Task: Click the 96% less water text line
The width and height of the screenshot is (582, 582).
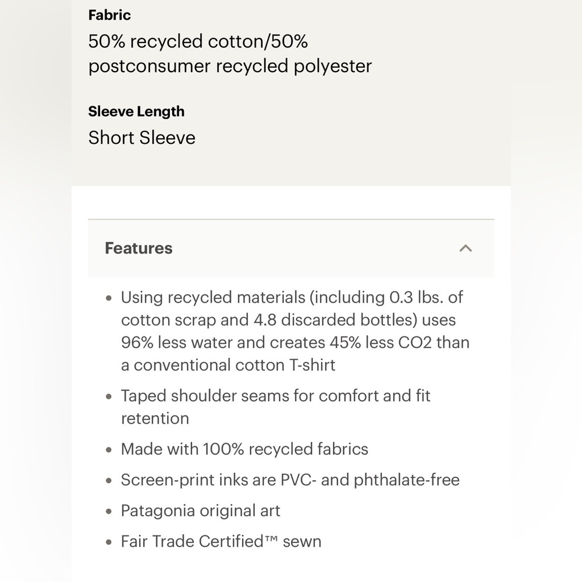Action: [x=295, y=343]
